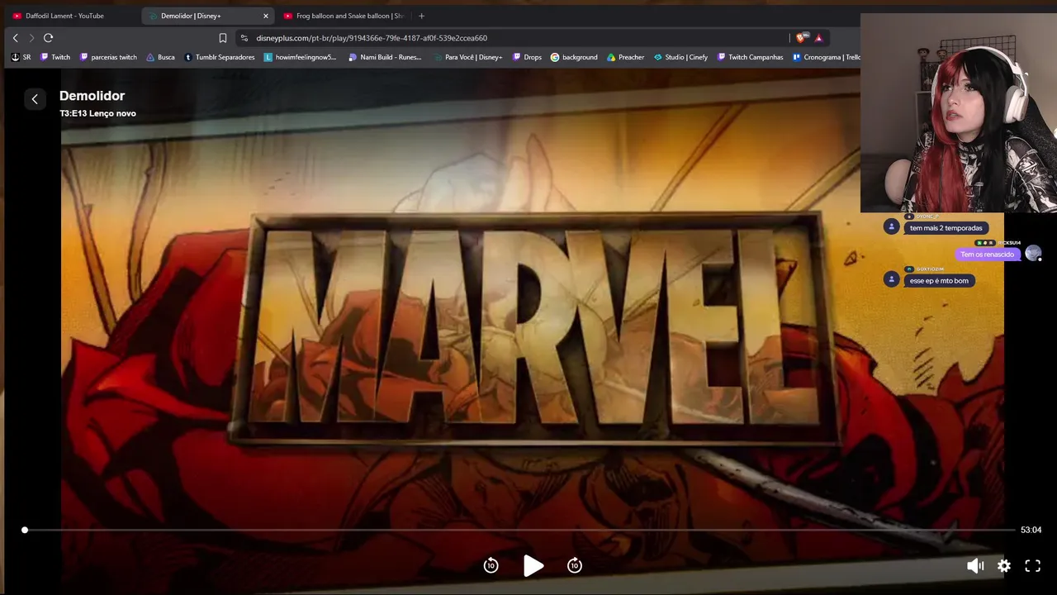Open the Brave Shields icon

click(800, 38)
